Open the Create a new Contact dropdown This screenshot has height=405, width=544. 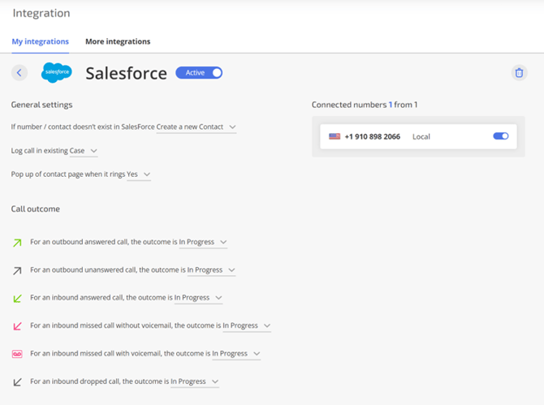pos(196,127)
